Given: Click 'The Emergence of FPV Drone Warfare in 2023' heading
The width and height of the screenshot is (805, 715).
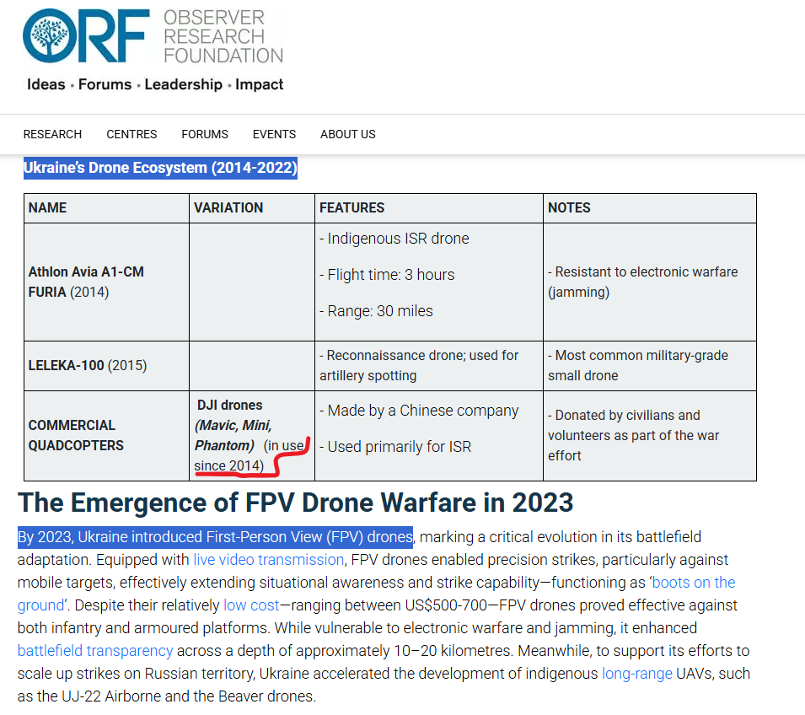Looking at the screenshot, I should coord(295,503).
